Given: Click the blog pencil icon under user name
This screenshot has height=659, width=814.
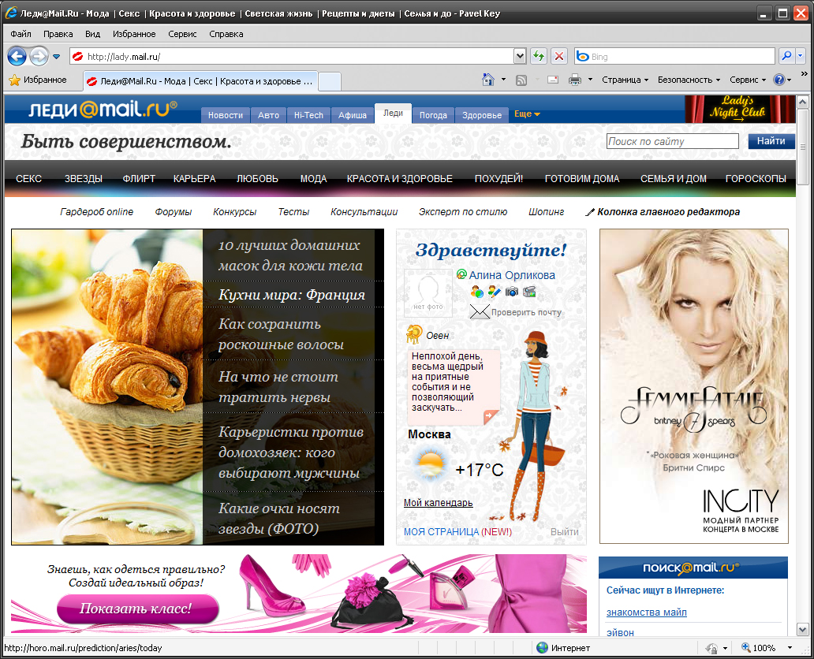Looking at the screenshot, I should point(495,292).
